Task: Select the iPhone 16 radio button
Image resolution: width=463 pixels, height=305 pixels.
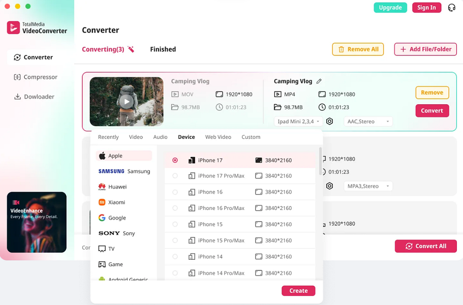Action: 175,192
